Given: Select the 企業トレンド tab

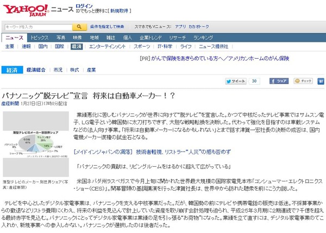Looking at the screenshot, I should point(151,37).
